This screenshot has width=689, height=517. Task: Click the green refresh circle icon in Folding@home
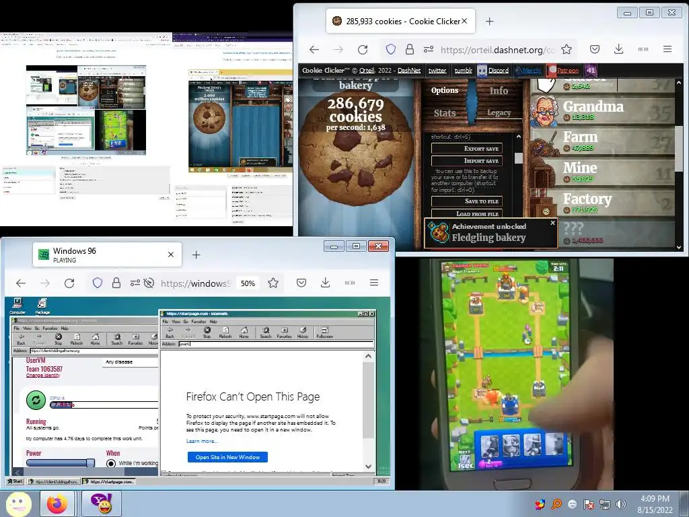tap(36, 400)
